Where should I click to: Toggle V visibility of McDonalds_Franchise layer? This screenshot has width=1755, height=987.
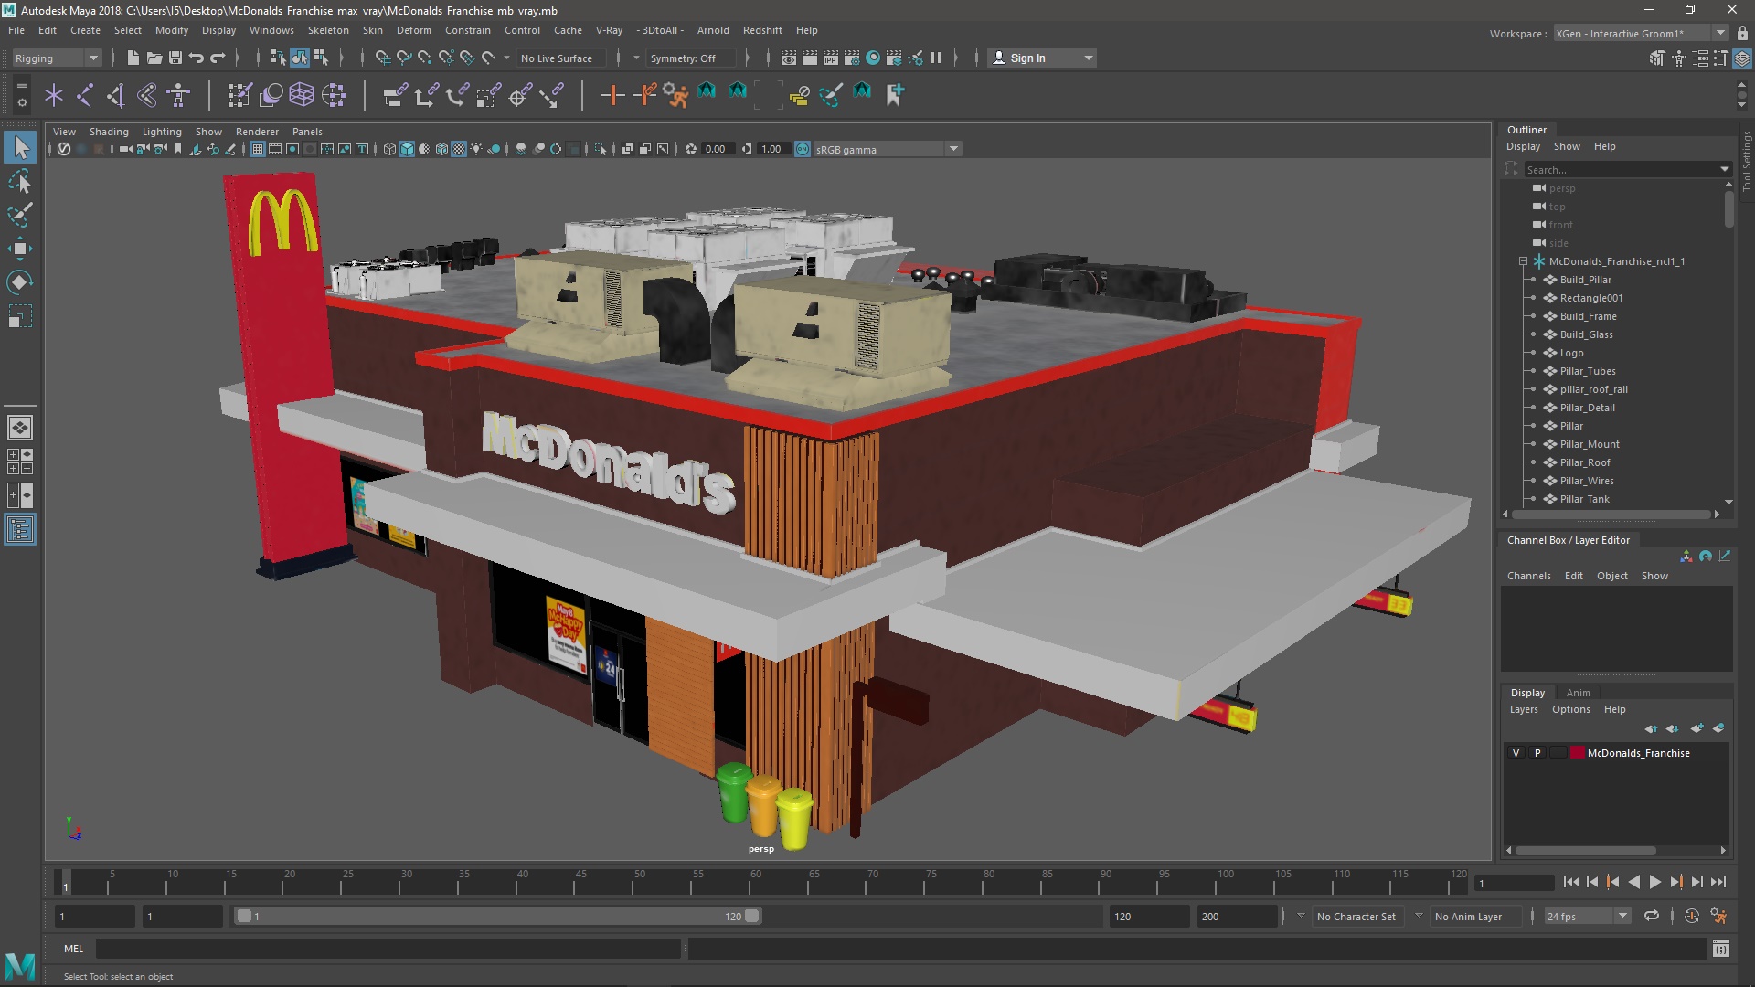point(1516,753)
